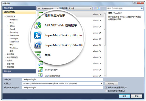Select SuperMap under Visual C# tree
The height and width of the screenshot is (101, 146).
tap(14, 42)
